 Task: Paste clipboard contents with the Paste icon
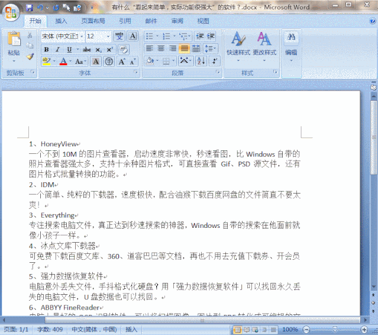(14, 38)
